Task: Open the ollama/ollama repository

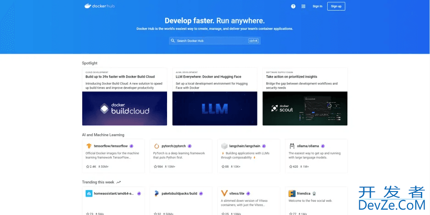Action: tap(308, 146)
